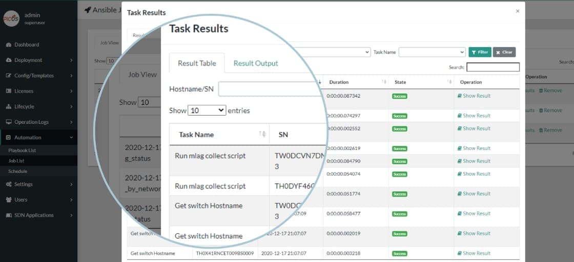Viewport: 574px width, 262px height.
Task: Click the PICOS logo avatar
Action: (11, 18)
